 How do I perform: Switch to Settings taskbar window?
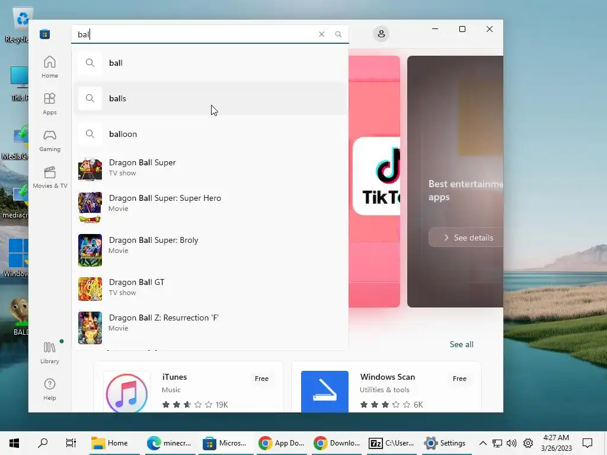click(446, 443)
